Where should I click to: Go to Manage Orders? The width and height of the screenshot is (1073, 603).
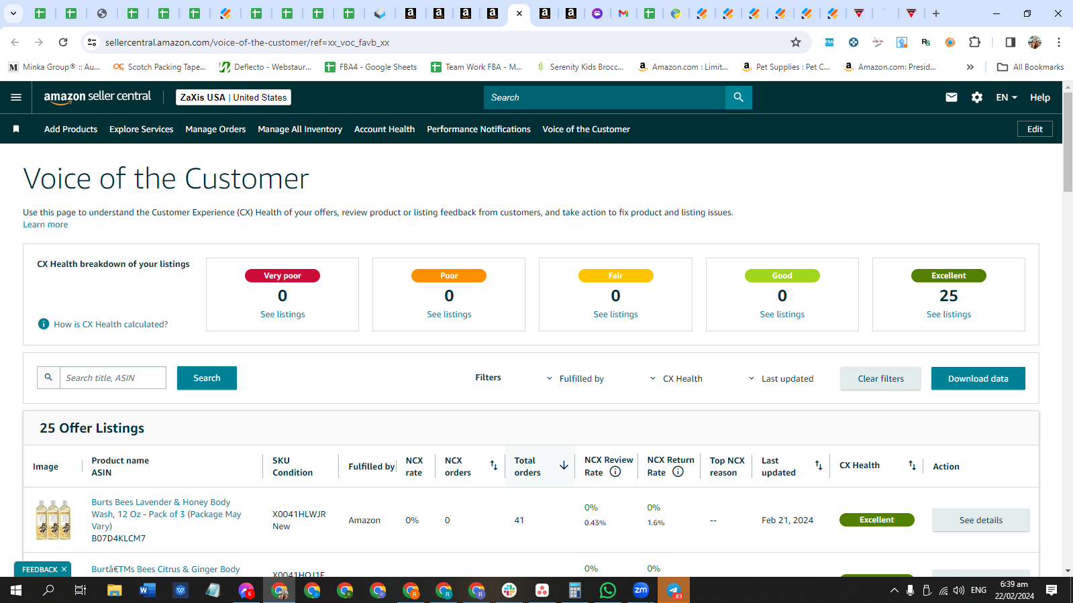(215, 129)
